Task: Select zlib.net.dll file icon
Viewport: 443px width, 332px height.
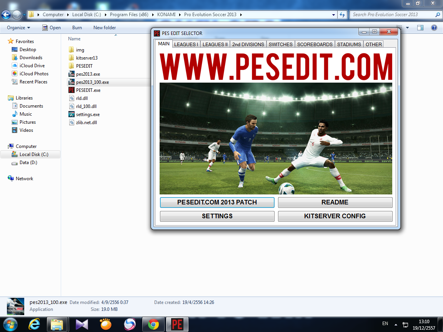Action: 72,123
